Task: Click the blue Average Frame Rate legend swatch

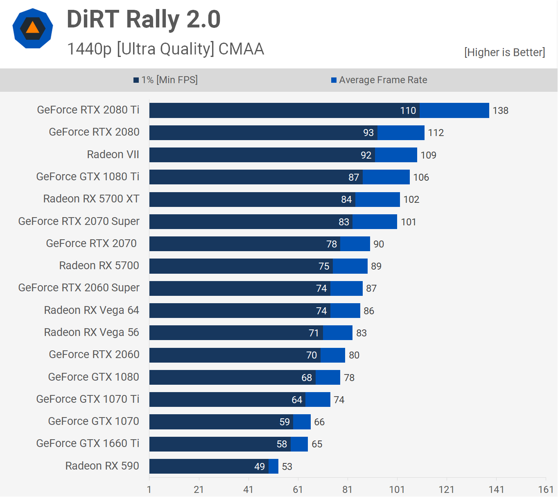Action: pyautogui.click(x=334, y=80)
